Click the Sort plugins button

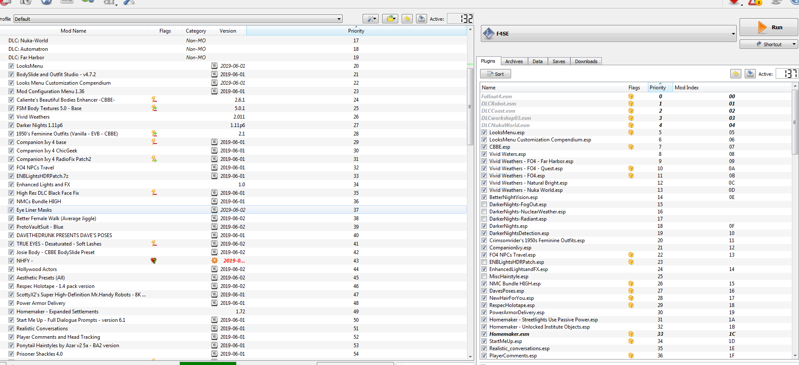[495, 74]
